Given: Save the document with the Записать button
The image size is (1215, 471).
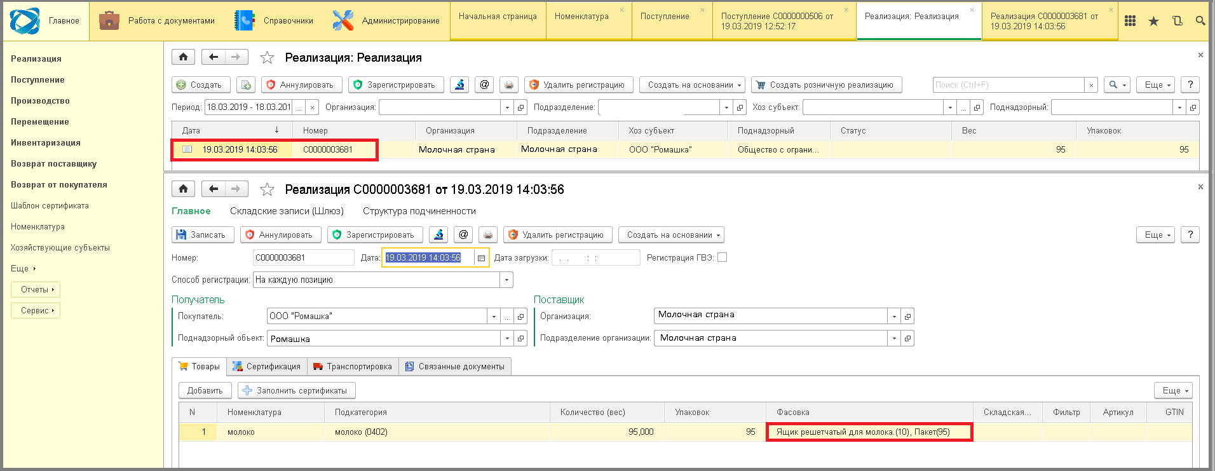Looking at the screenshot, I should (x=203, y=235).
